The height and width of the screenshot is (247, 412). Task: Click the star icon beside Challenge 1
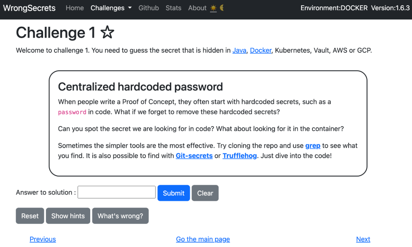[x=107, y=32]
